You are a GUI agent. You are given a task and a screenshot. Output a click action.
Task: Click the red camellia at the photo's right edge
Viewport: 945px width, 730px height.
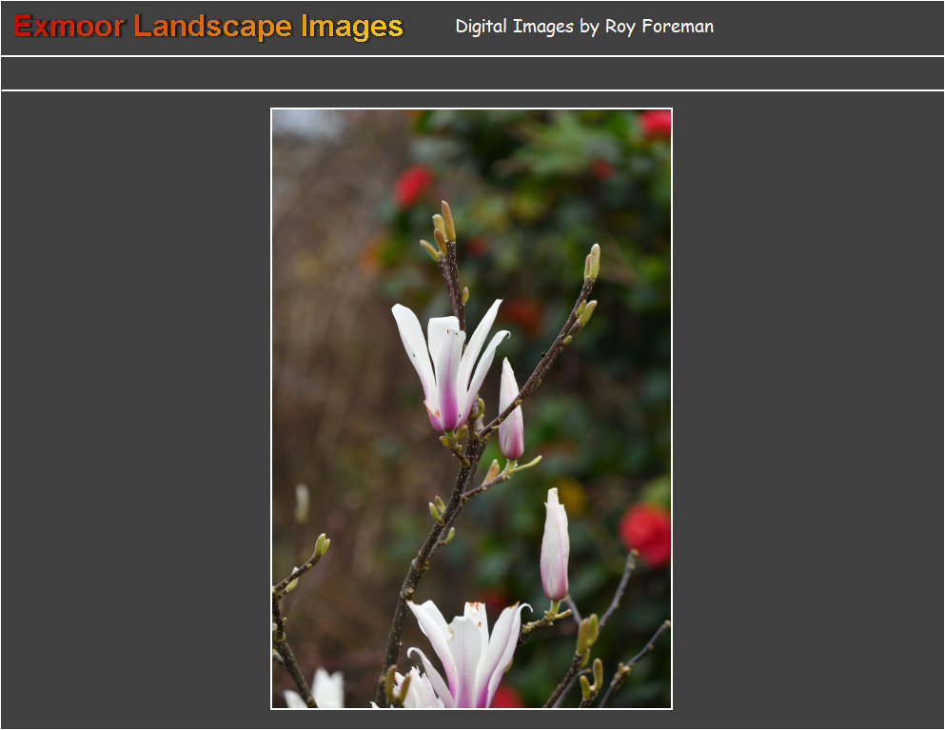[647, 533]
